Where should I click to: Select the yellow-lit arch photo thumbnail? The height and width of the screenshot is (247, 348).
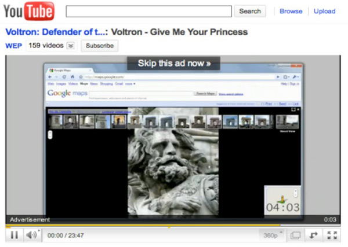[x=119, y=121]
